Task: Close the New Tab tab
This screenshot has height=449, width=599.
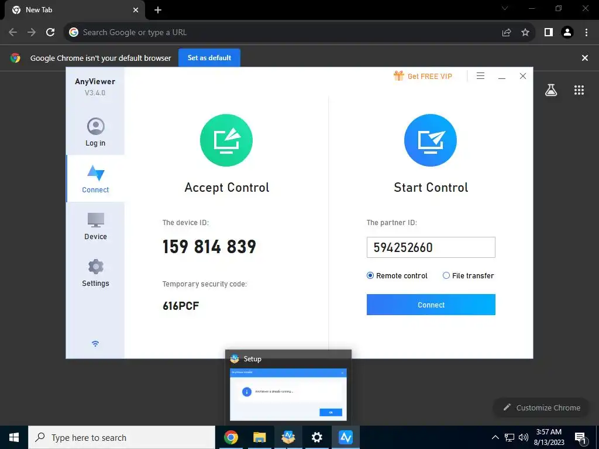Action: point(136,10)
